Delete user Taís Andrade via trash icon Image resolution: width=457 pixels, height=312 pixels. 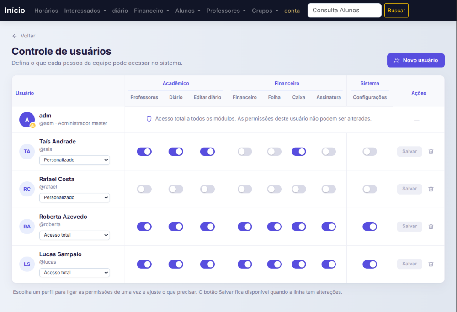pyautogui.click(x=431, y=152)
